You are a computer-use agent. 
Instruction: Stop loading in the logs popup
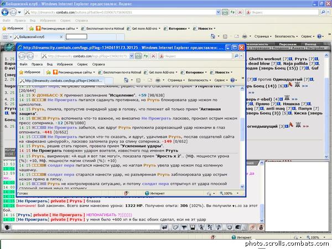(x=153, y=56)
